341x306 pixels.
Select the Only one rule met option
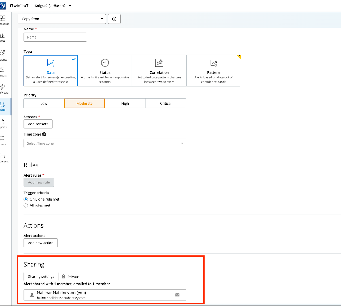26,199
